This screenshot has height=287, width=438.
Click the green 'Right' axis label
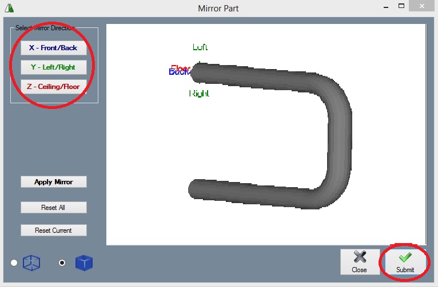click(x=199, y=93)
